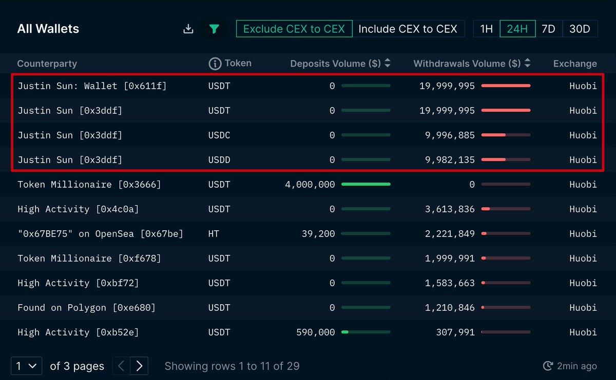
Task: Select the 1H time range
Action: 485,29
